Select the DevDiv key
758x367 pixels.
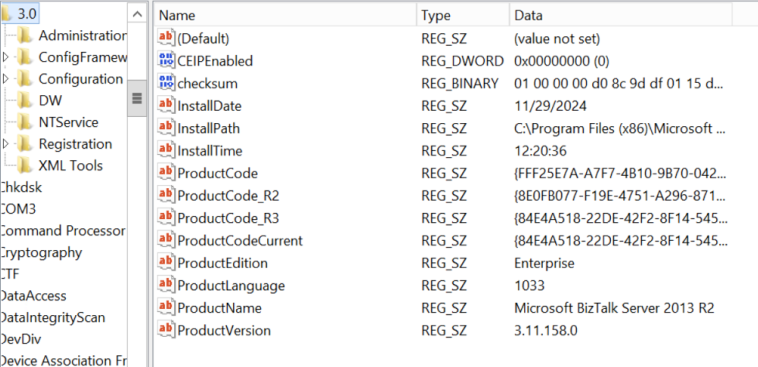[21, 339]
